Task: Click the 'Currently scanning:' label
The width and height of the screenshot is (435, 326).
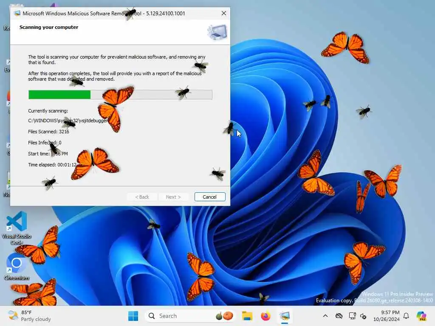Action: tap(48, 111)
